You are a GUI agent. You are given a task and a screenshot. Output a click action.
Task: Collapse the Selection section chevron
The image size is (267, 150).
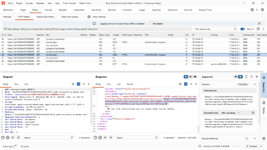coord(255,84)
